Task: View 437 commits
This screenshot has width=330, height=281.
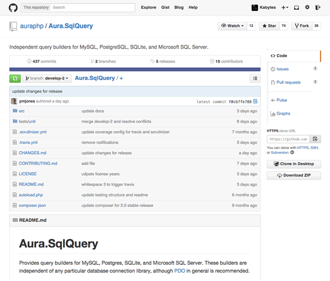Action: tap(42, 61)
